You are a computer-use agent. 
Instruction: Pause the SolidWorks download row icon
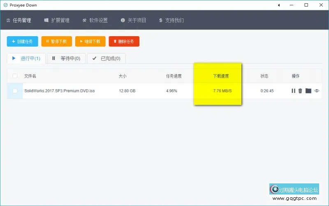pos(293,91)
